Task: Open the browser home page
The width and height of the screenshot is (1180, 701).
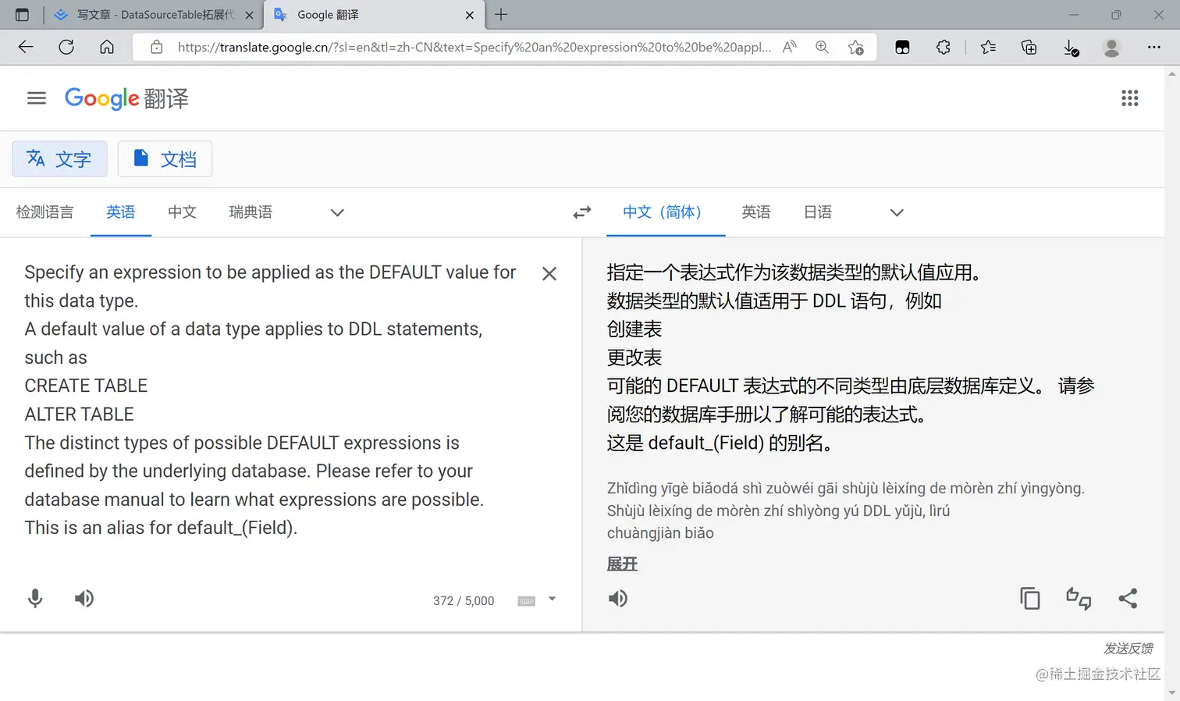Action: (x=107, y=47)
